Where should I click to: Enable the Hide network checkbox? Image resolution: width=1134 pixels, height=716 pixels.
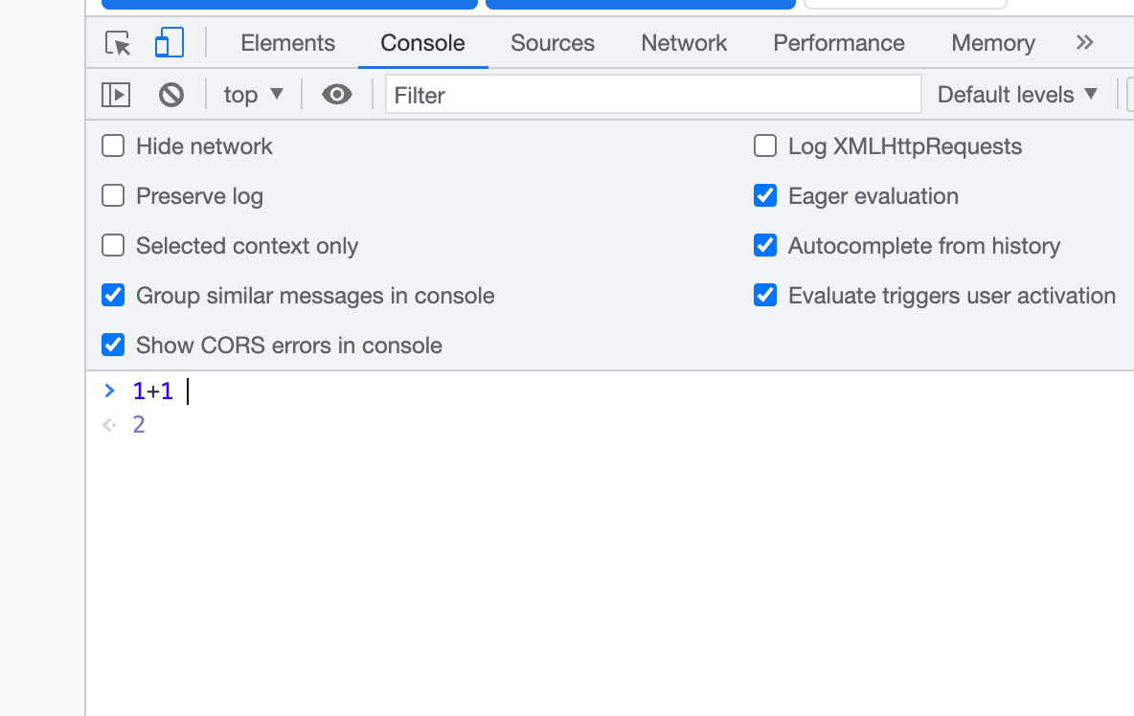(113, 146)
